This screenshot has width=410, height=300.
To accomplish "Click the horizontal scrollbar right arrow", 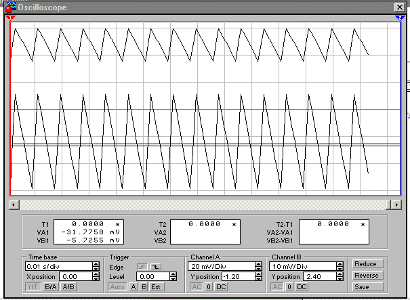I will (397, 204).
